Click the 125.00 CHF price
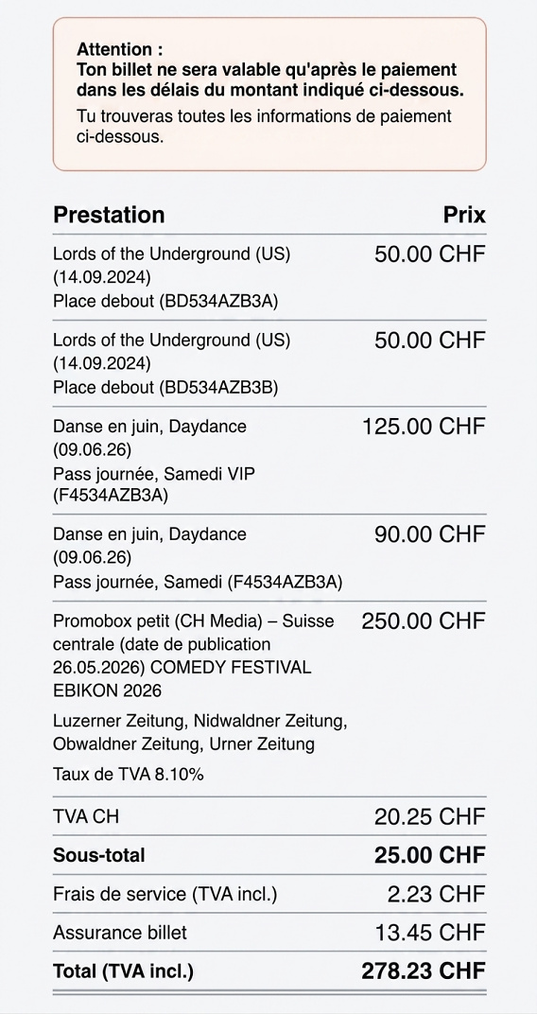 [424, 427]
